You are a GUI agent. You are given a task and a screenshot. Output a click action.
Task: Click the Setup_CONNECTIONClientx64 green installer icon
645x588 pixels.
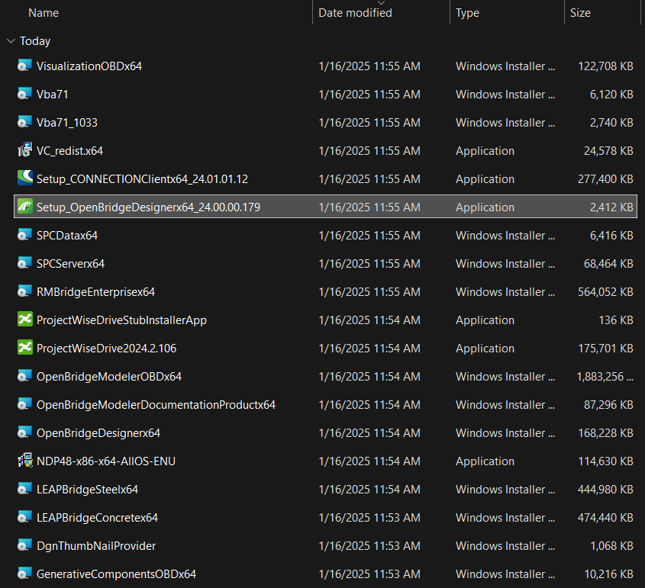(24, 178)
